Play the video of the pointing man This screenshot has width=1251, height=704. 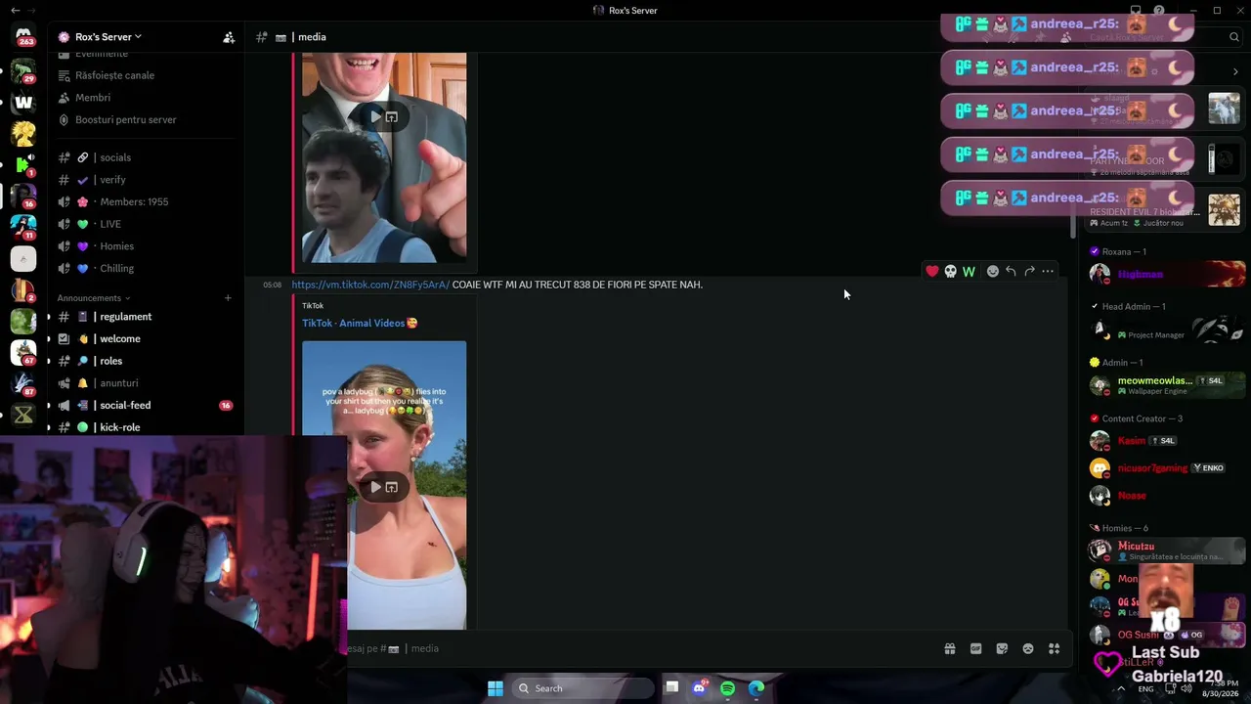click(375, 116)
